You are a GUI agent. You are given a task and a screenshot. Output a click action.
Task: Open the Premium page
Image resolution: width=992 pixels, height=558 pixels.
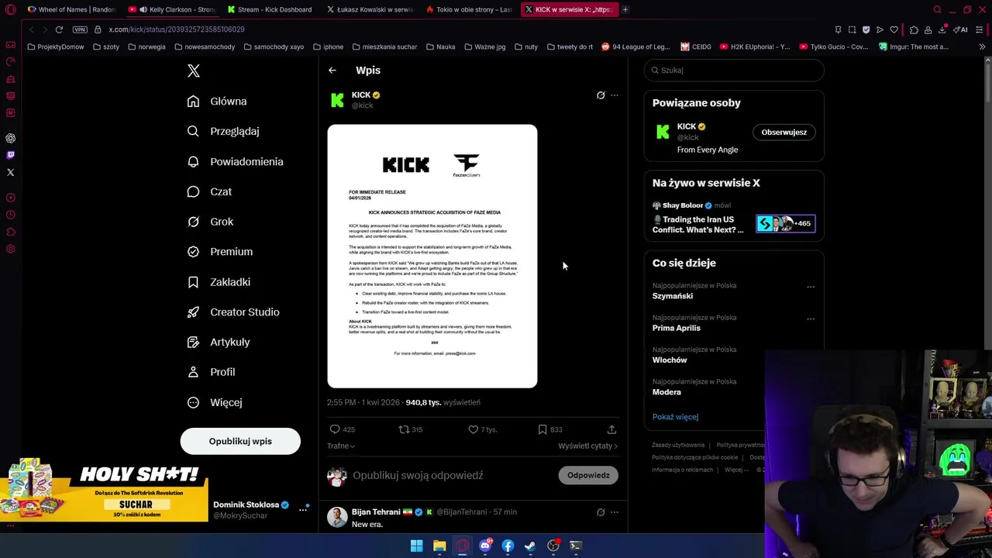click(220, 252)
